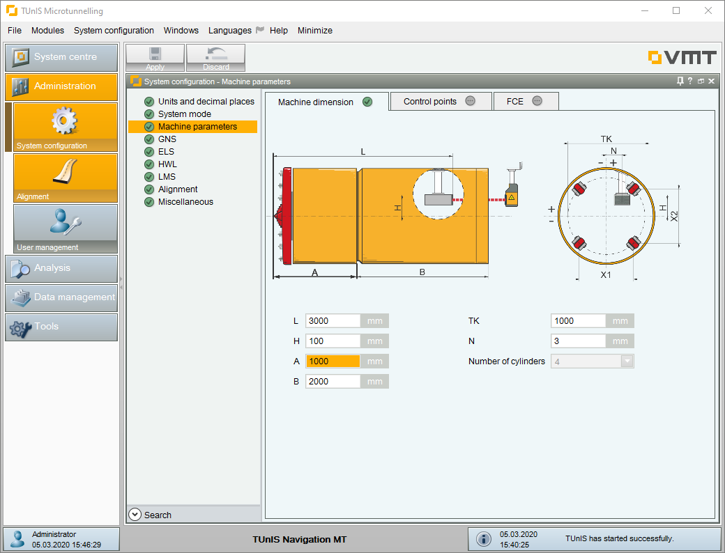The width and height of the screenshot is (725, 553).
Task: Click the H height input field
Action: (333, 341)
